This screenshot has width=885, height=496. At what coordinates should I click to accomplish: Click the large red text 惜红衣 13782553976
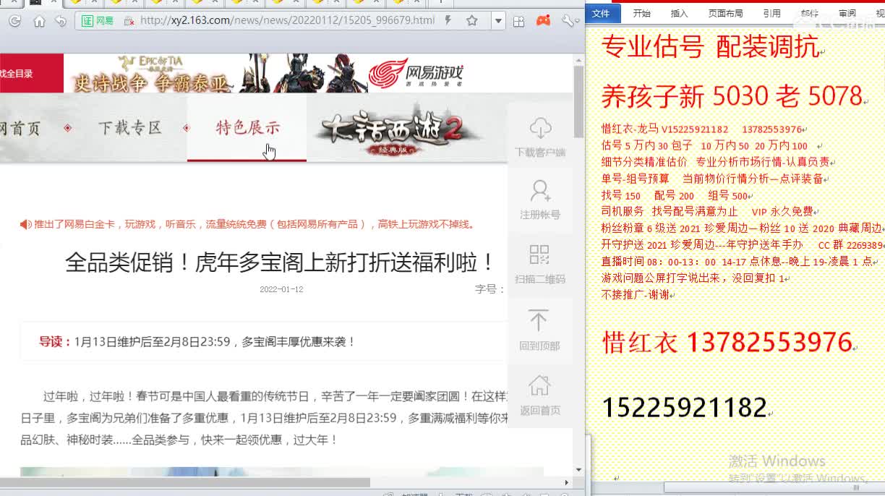coord(727,342)
